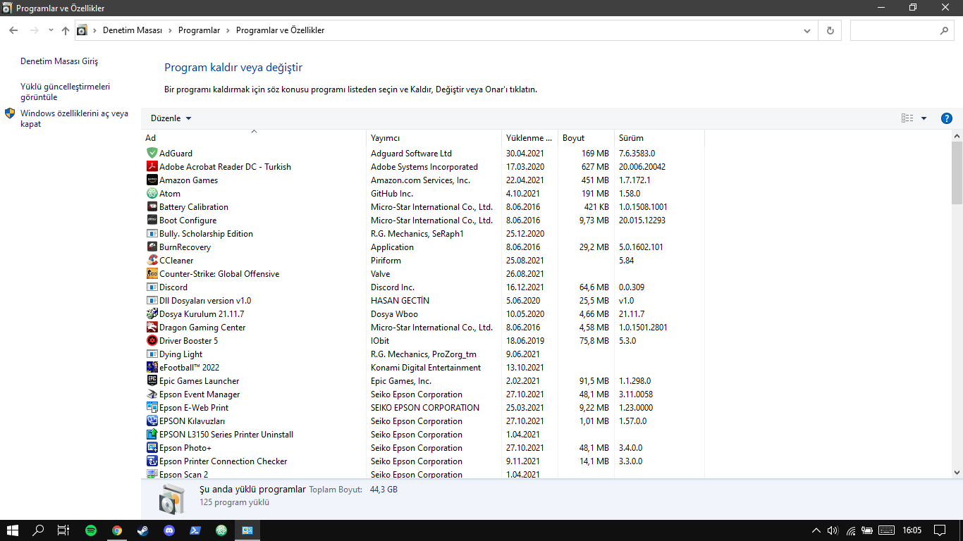
Task: Click EPSON L3150 Series Printer Uninstall entry
Action: 226,434
